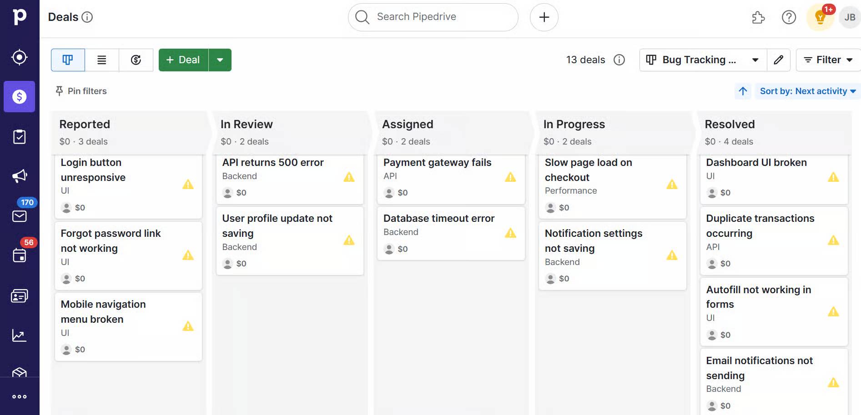Open the Insights chart icon
Viewport: 861px width, 415px height.
pyautogui.click(x=19, y=335)
